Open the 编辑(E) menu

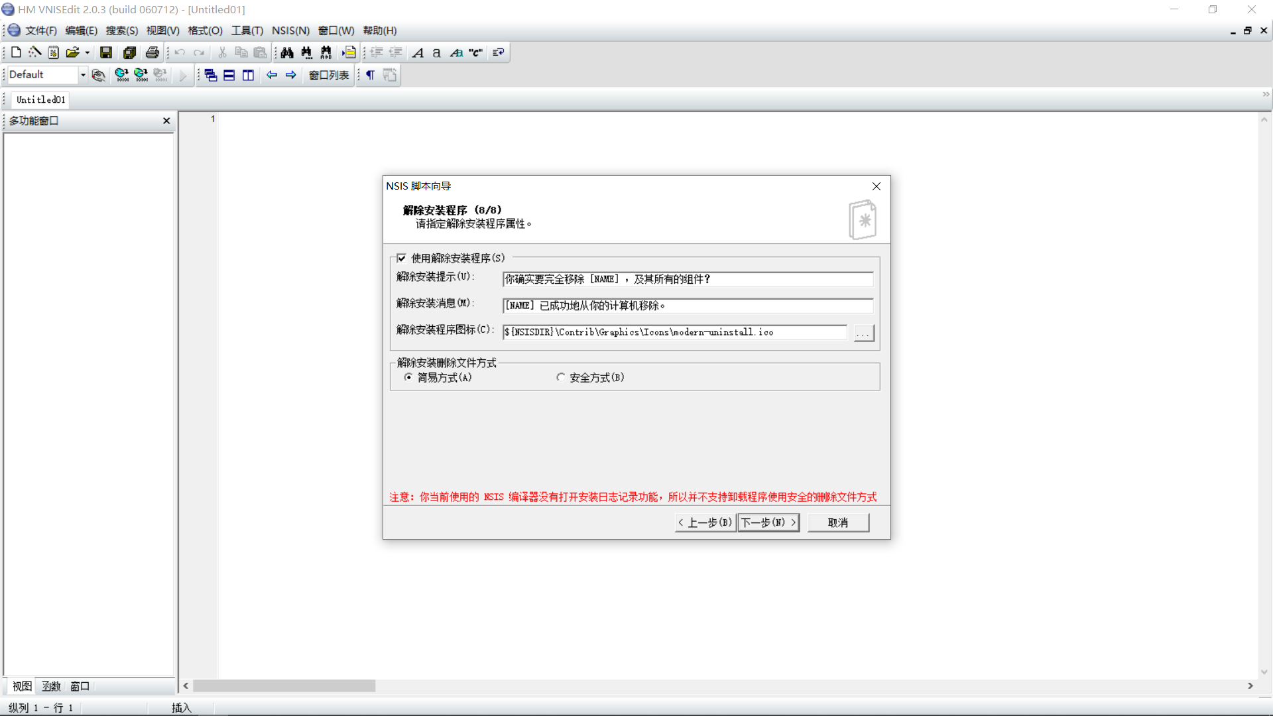[82, 30]
